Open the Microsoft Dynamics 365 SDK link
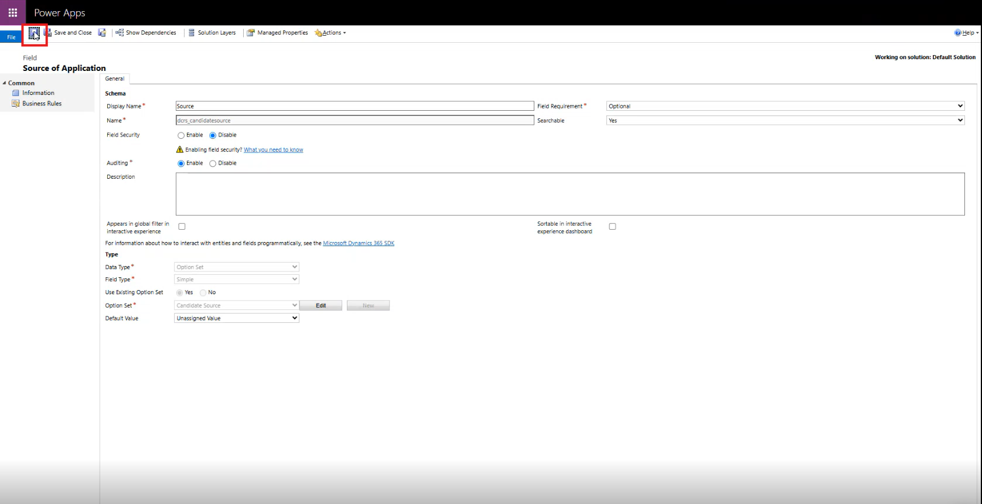This screenshot has width=982, height=504. (359, 243)
